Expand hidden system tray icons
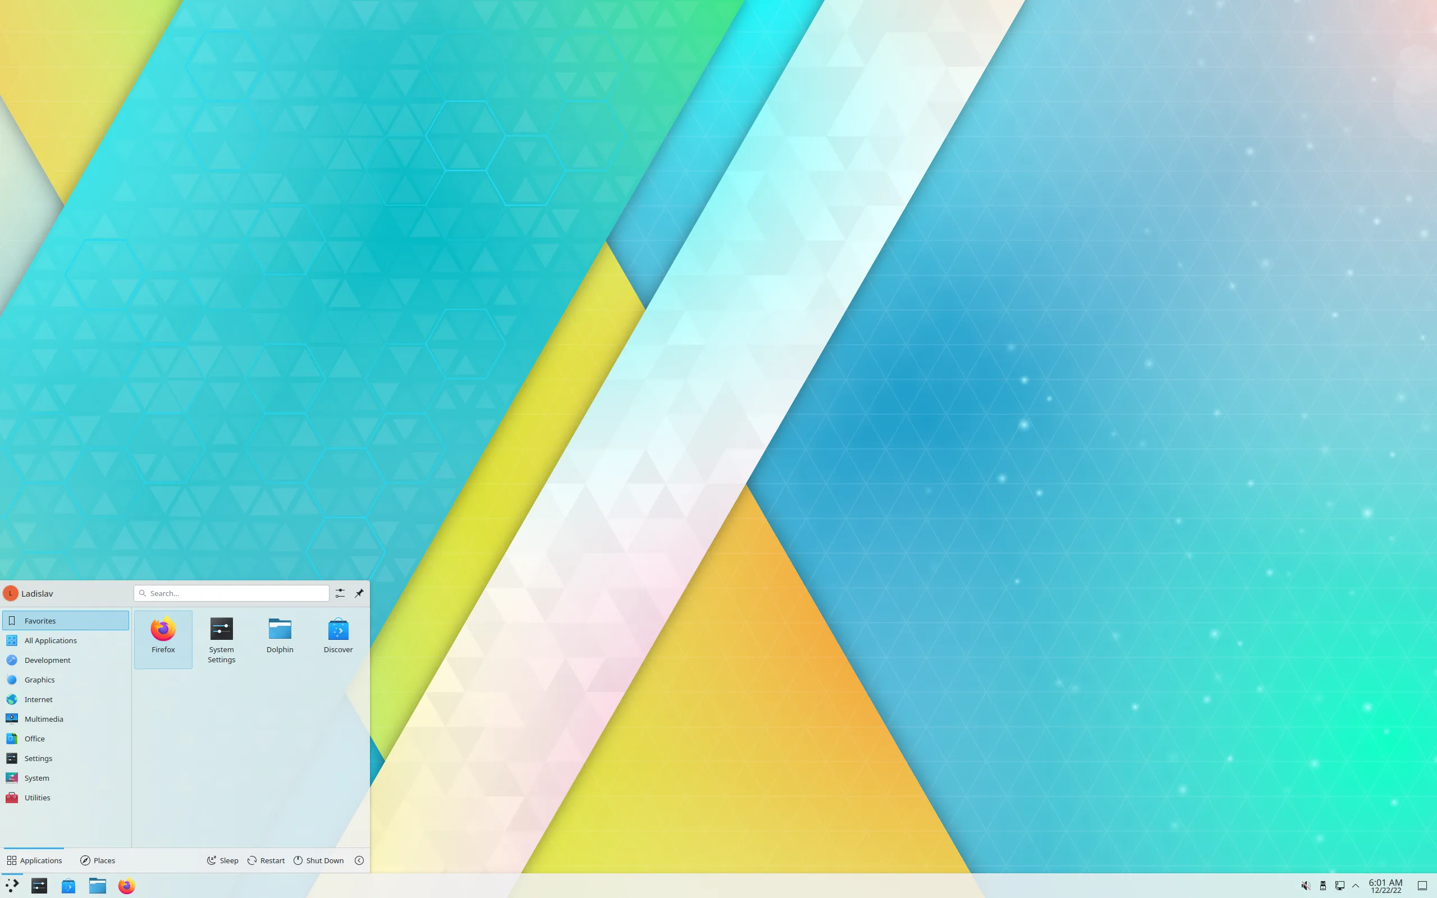1437x898 pixels. (x=1356, y=886)
